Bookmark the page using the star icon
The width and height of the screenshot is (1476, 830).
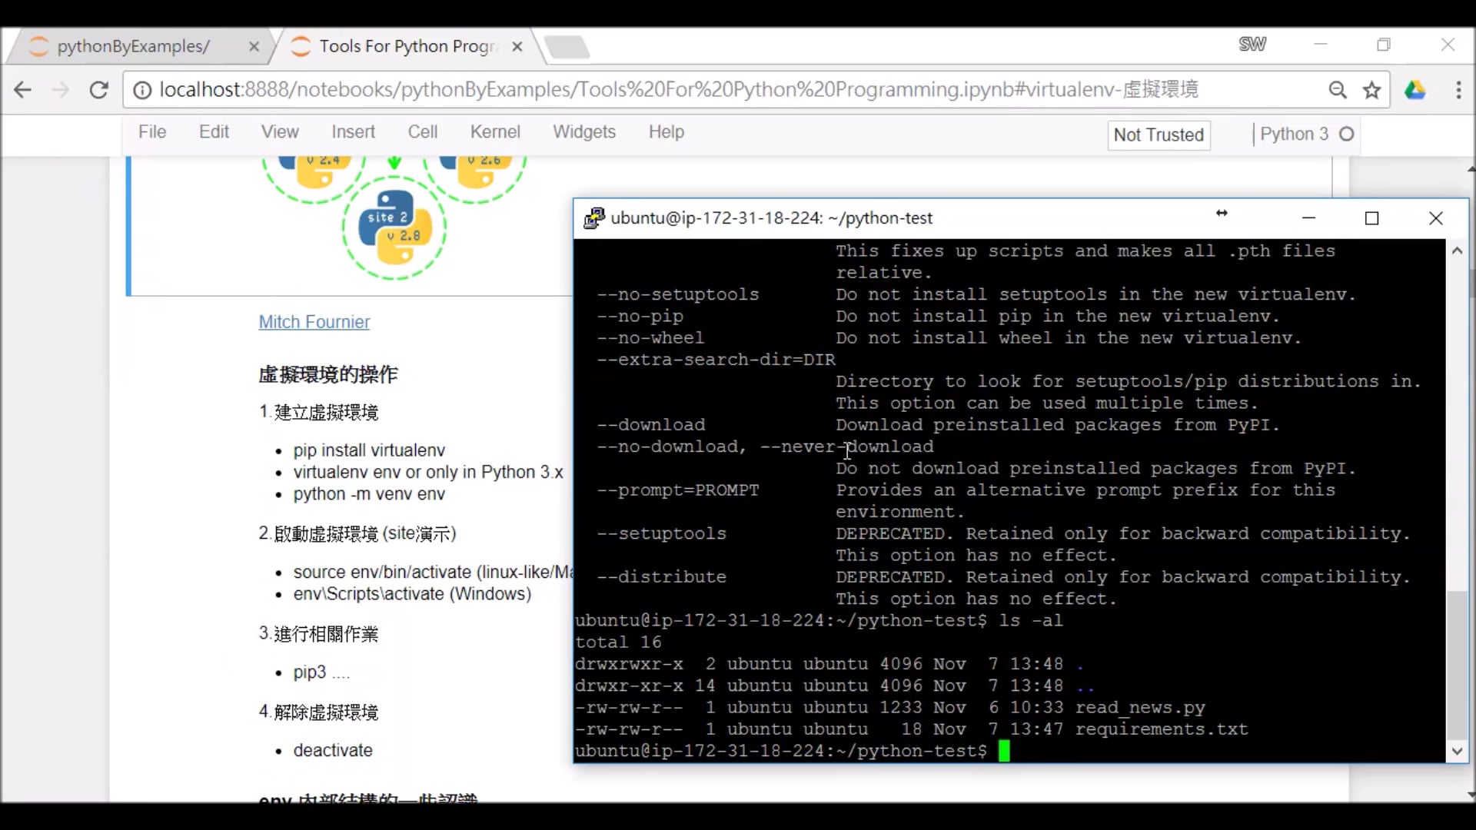coord(1371,90)
